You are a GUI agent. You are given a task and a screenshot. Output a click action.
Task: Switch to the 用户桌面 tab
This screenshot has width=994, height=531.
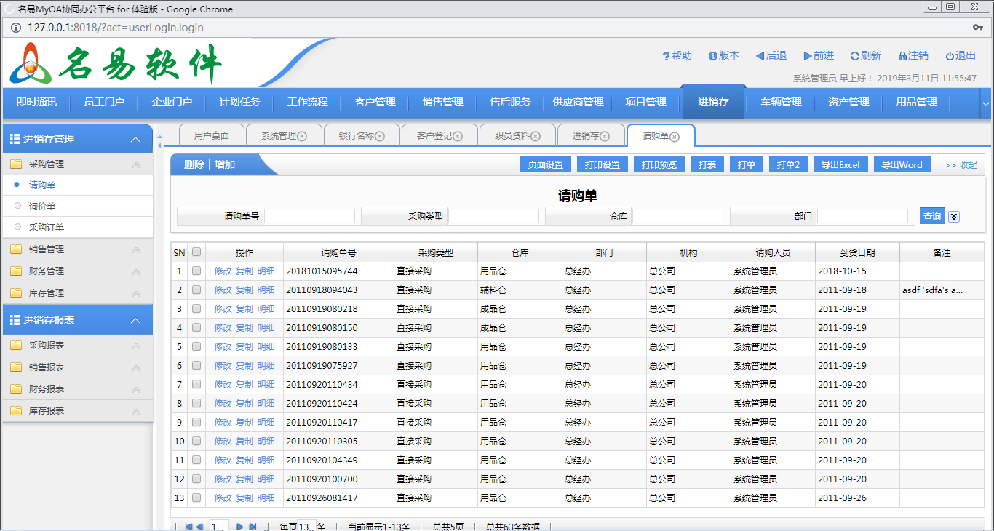pos(212,136)
